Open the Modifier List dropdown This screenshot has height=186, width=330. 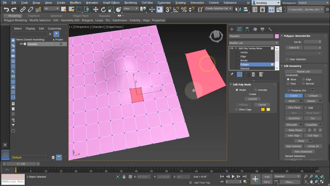tap(254, 43)
